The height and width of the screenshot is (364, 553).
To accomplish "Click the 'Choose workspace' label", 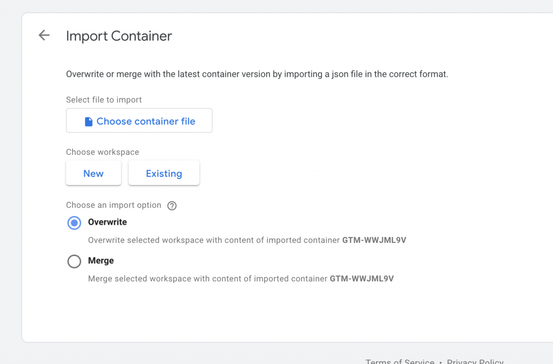I will [102, 152].
